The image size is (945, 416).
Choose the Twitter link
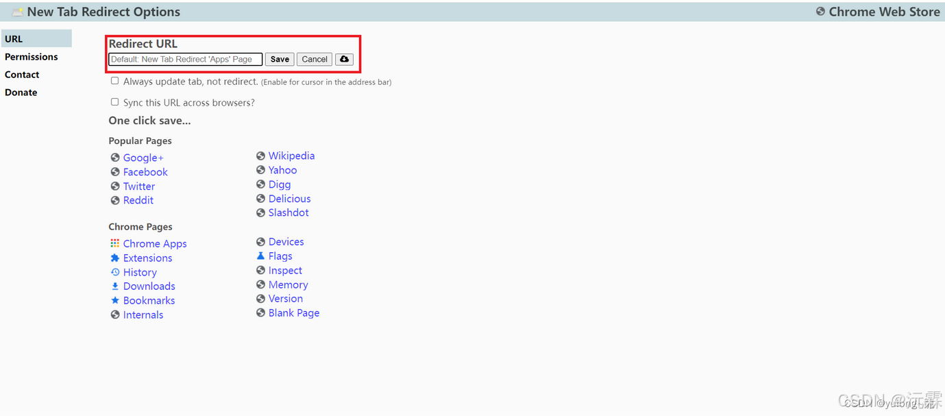[x=139, y=186]
